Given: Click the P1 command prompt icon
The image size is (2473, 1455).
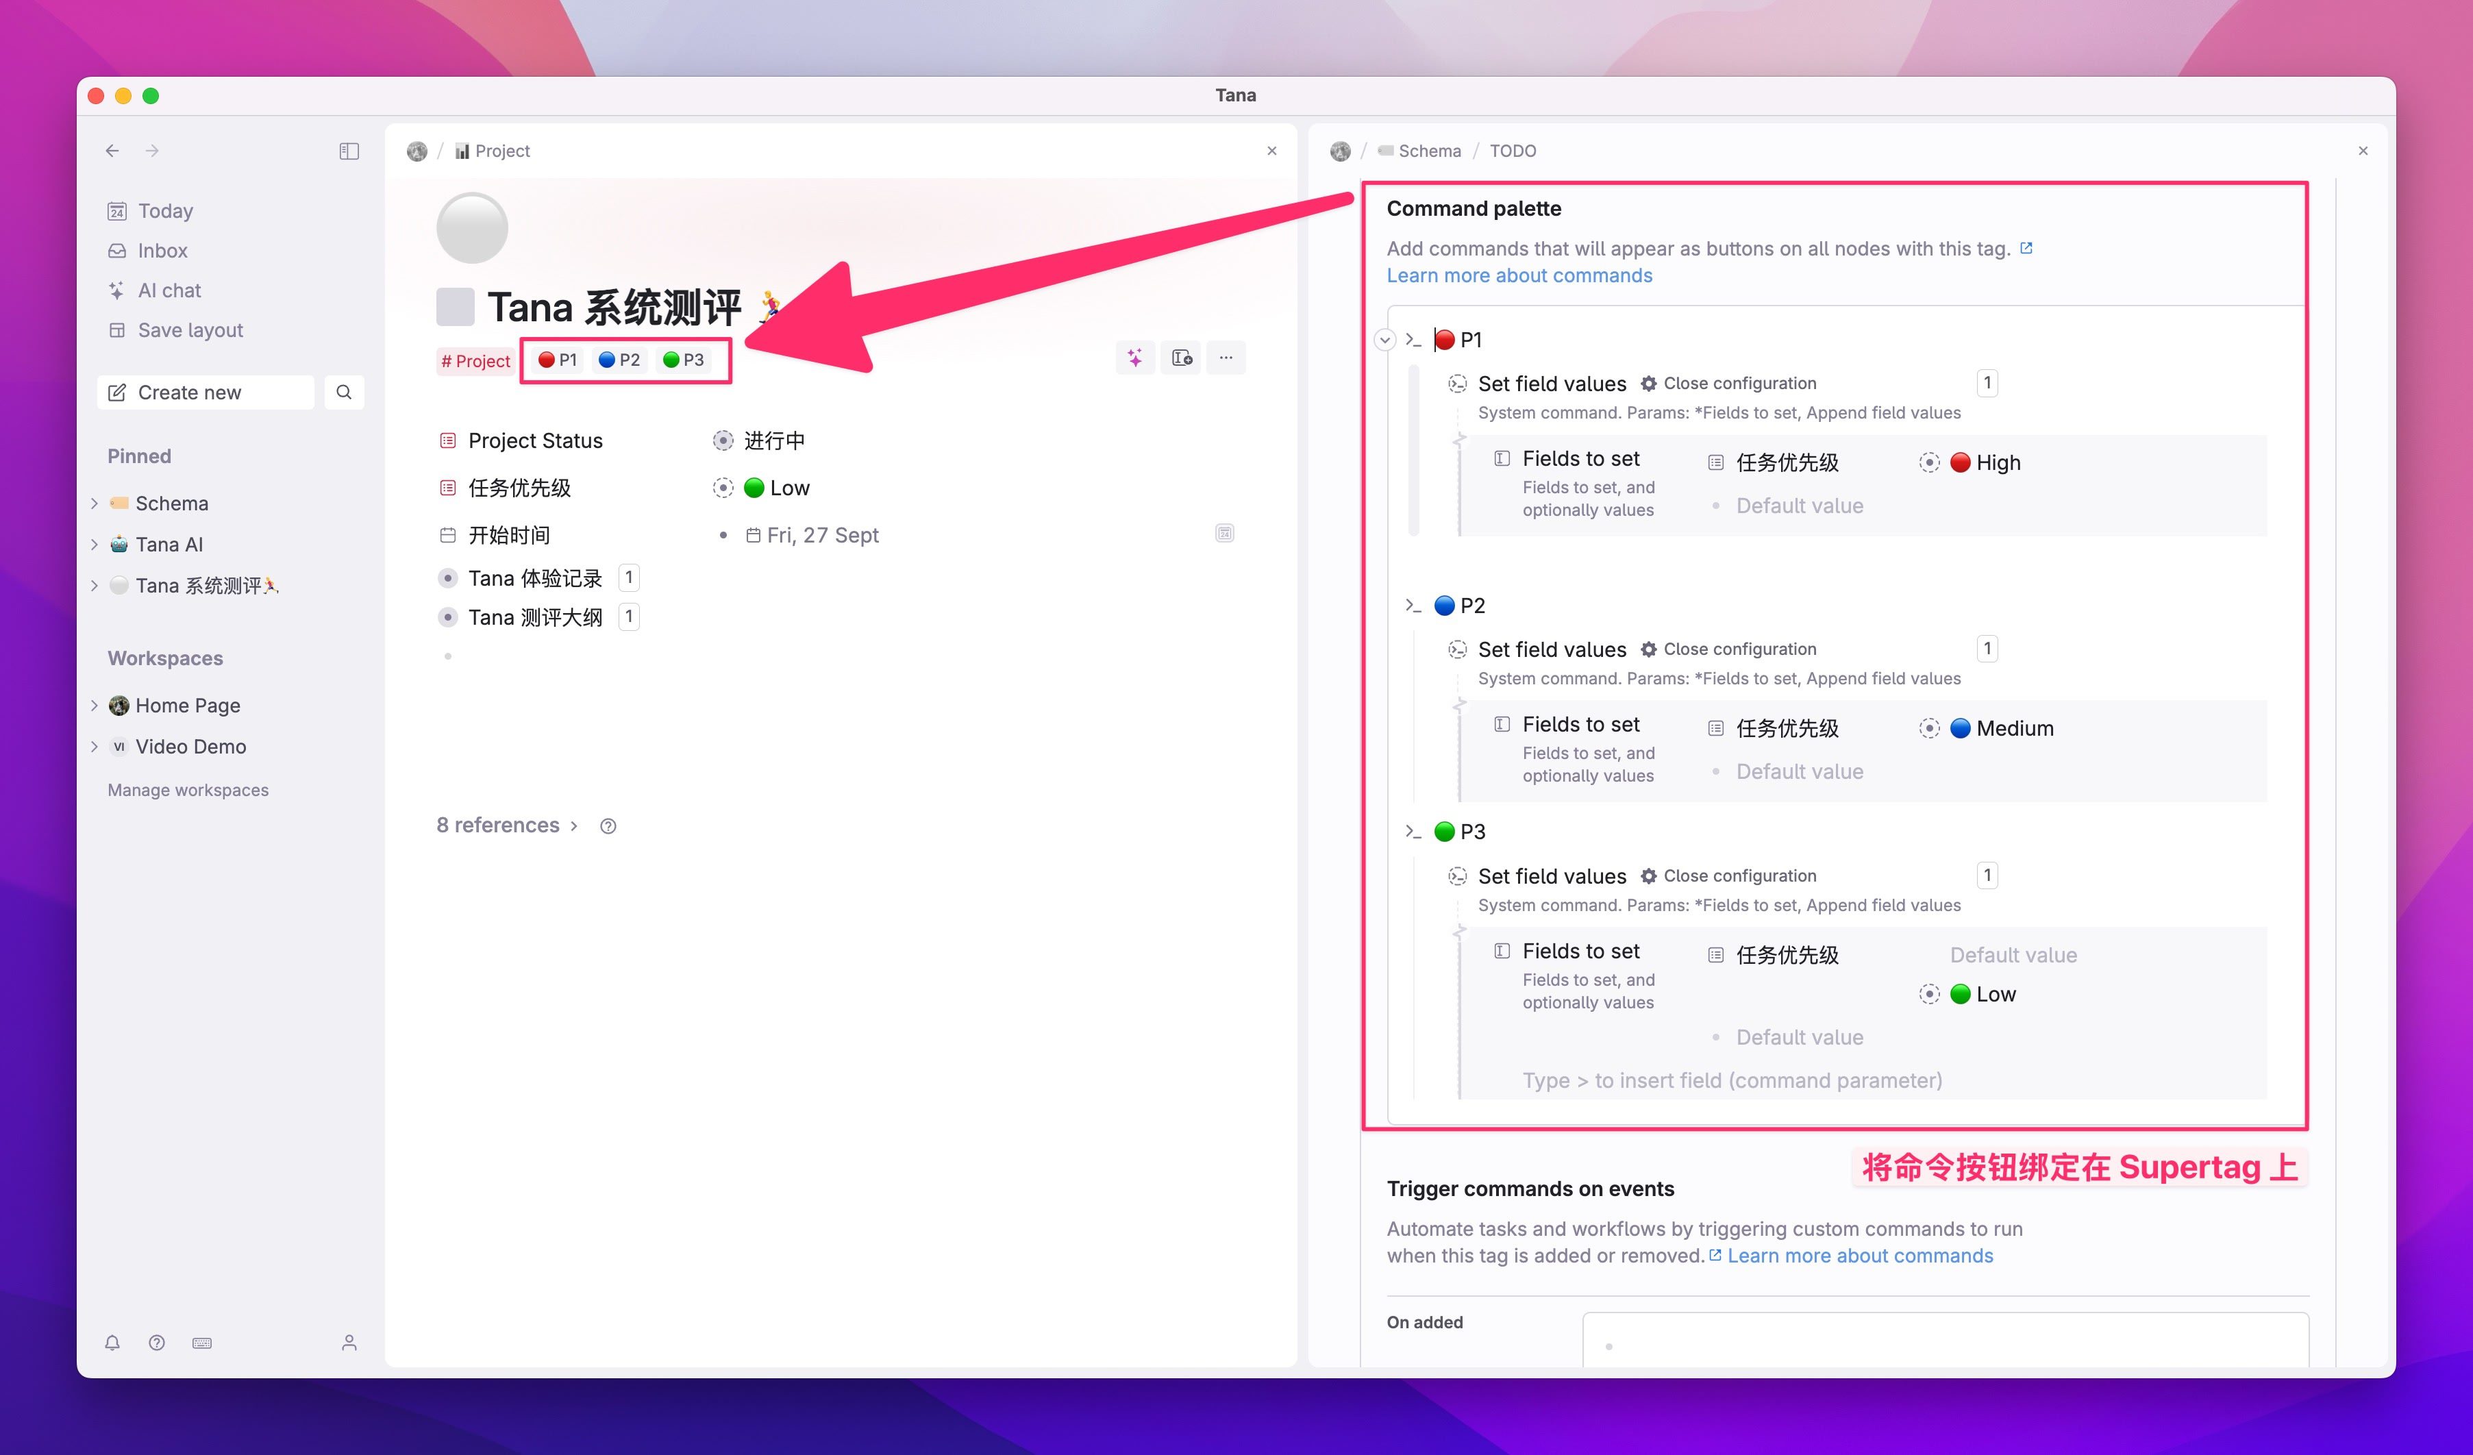Looking at the screenshot, I should [x=1413, y=340].
